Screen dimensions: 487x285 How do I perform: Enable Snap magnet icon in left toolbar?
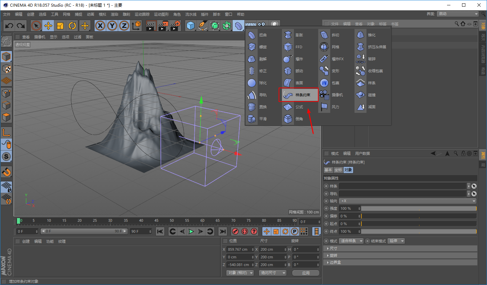6,172
